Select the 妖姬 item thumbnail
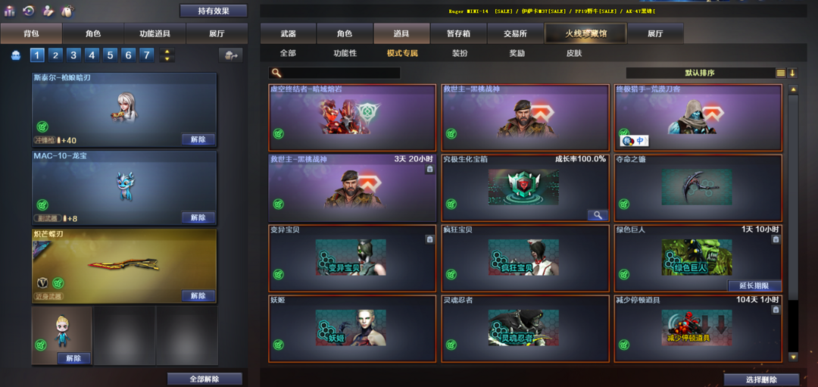Image resolution: width=818 pixels, height=387 pixels. click(x=351, y=327)
